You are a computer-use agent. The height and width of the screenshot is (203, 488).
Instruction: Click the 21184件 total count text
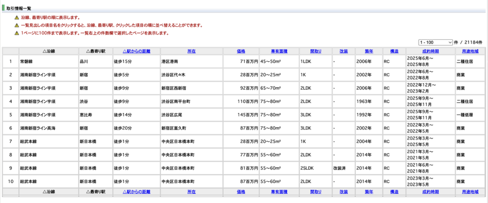(473, 42)
